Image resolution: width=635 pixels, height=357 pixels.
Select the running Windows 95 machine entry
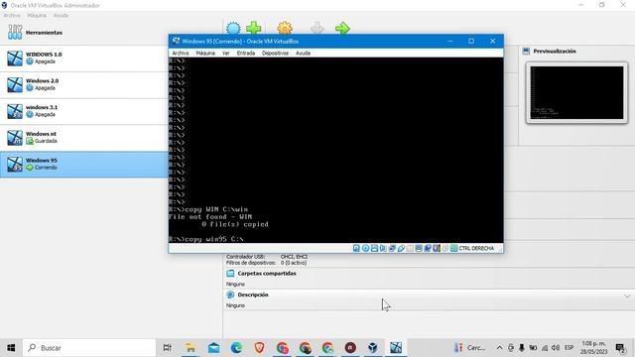(83, 165)
